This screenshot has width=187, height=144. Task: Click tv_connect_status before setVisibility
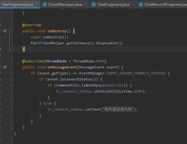(x=74, y=91)
